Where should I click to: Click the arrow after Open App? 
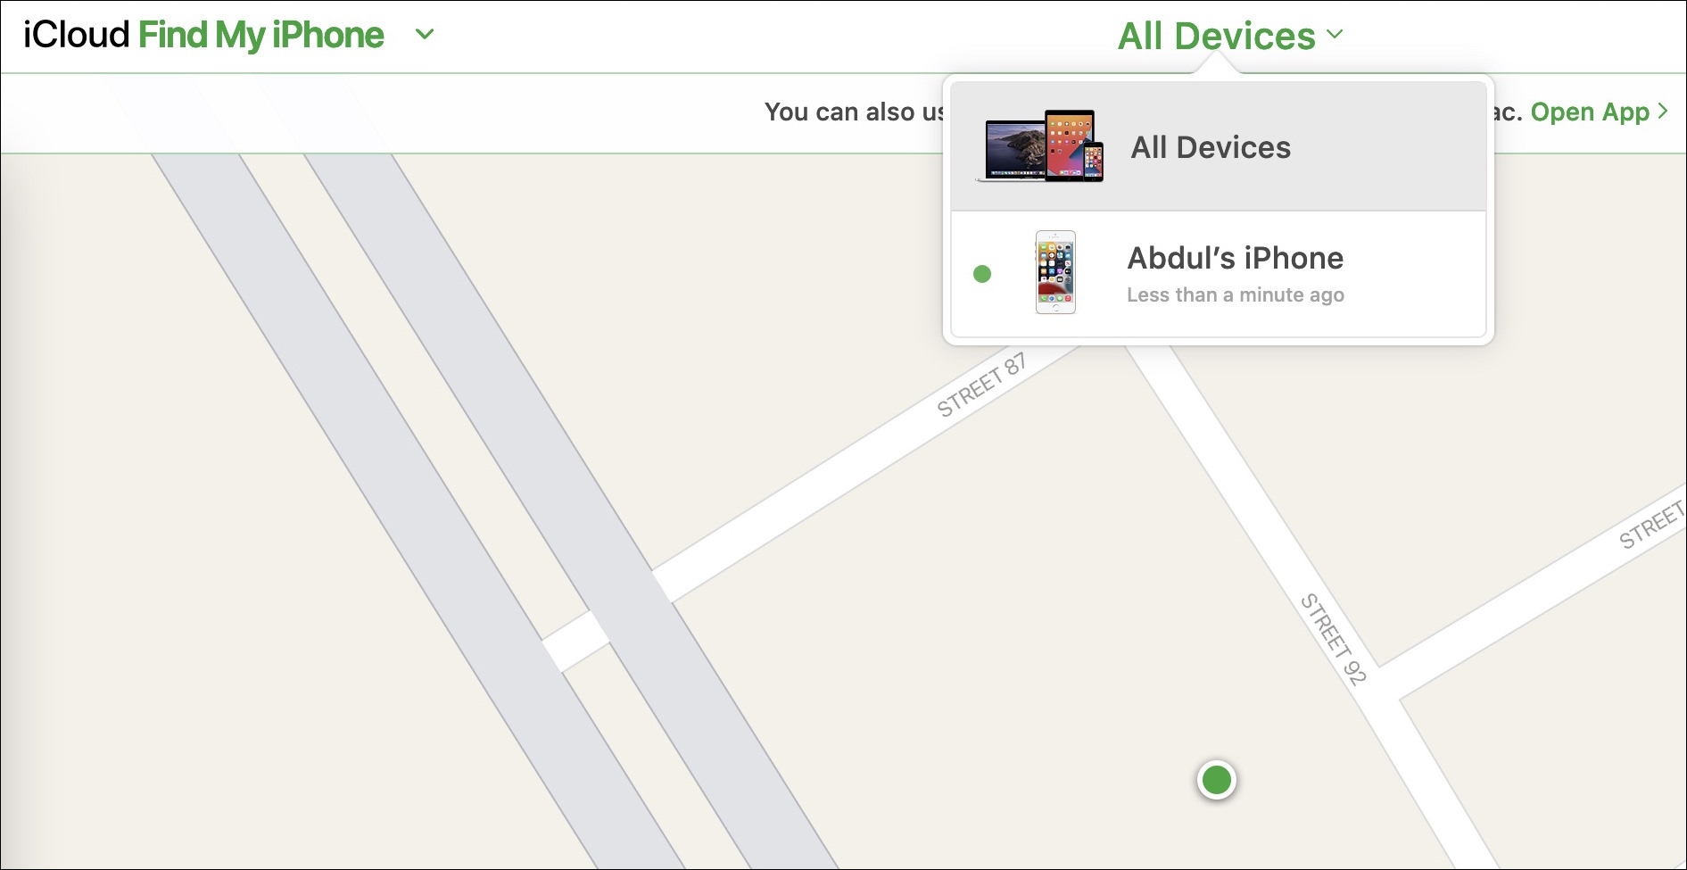[1663, 111]
